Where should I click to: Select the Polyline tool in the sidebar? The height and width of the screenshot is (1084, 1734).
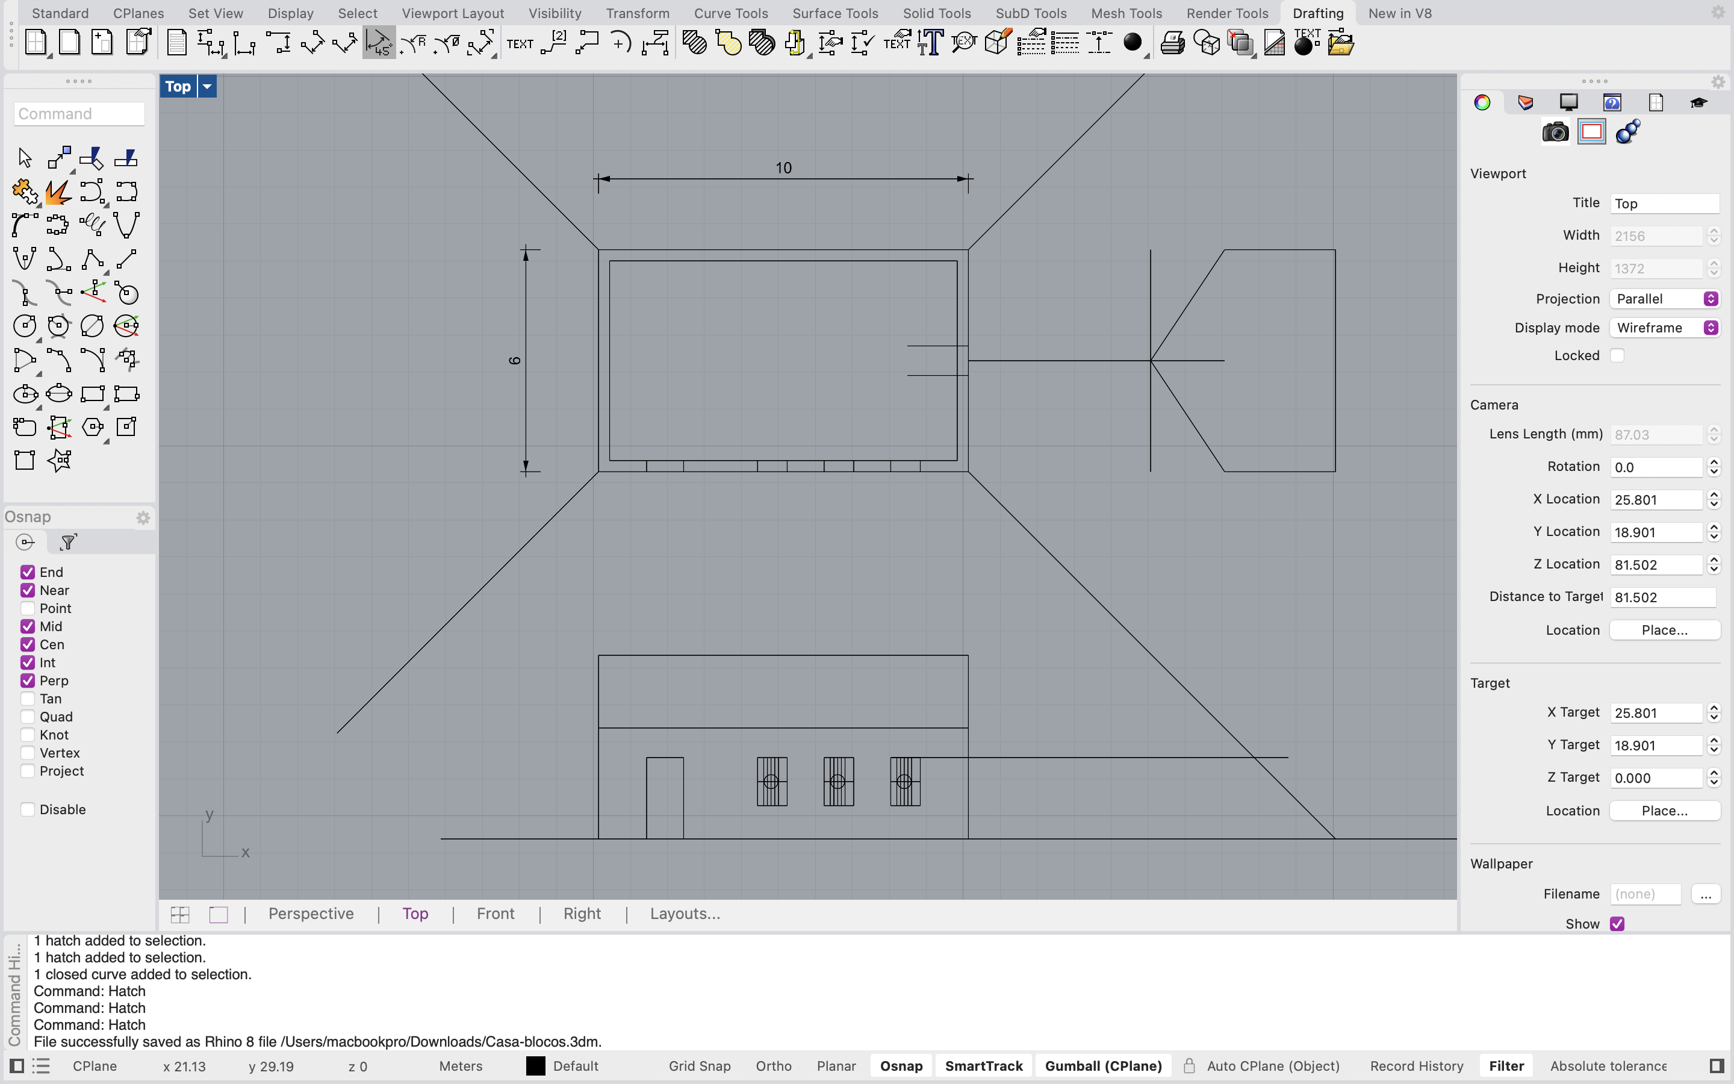click(x=93, y=258)
